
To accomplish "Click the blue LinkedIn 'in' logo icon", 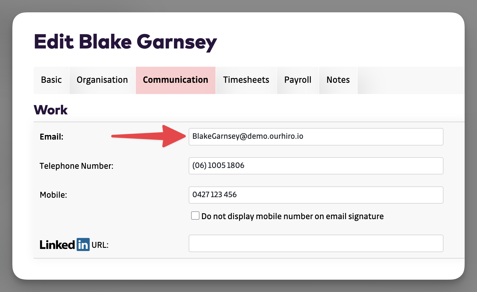I will (x=83, y=245).
